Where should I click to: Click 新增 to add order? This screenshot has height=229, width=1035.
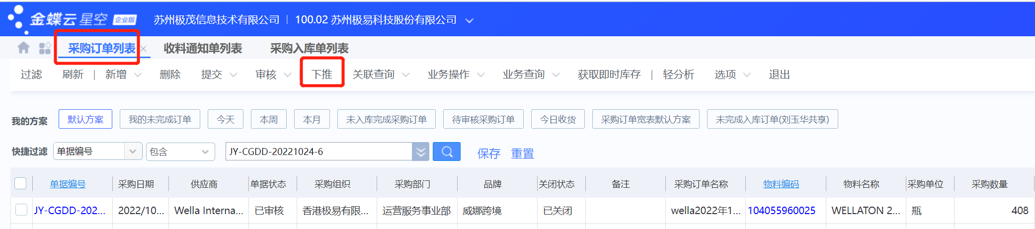116,75
